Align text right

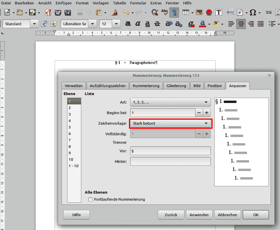pos(251,24)
